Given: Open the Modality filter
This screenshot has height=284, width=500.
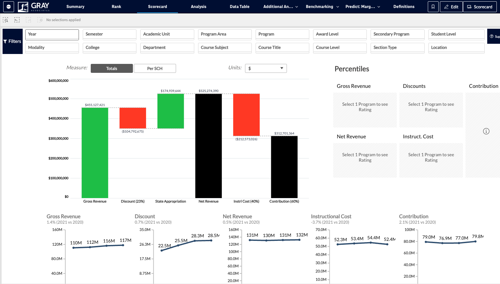Looking at the screenshot, I should 52,48.
